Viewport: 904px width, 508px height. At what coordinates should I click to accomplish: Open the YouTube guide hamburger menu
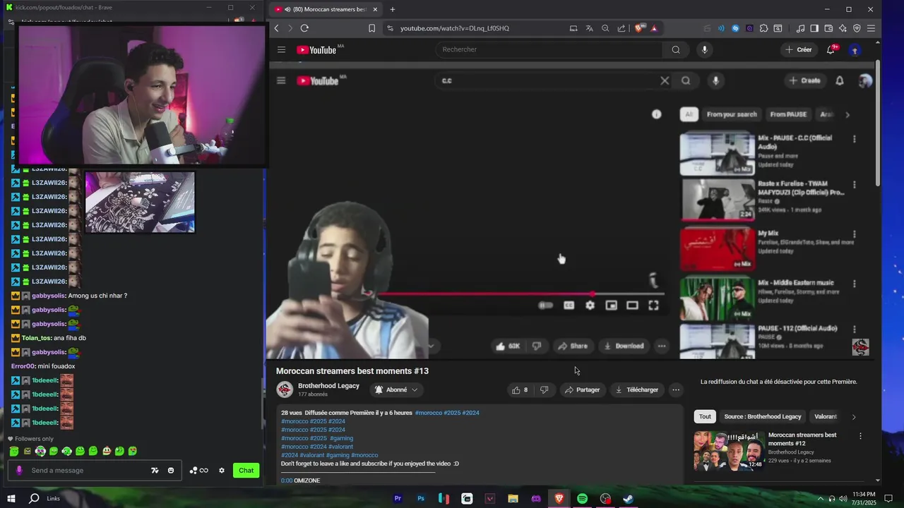pyautogui.click(x=281, y=49)
